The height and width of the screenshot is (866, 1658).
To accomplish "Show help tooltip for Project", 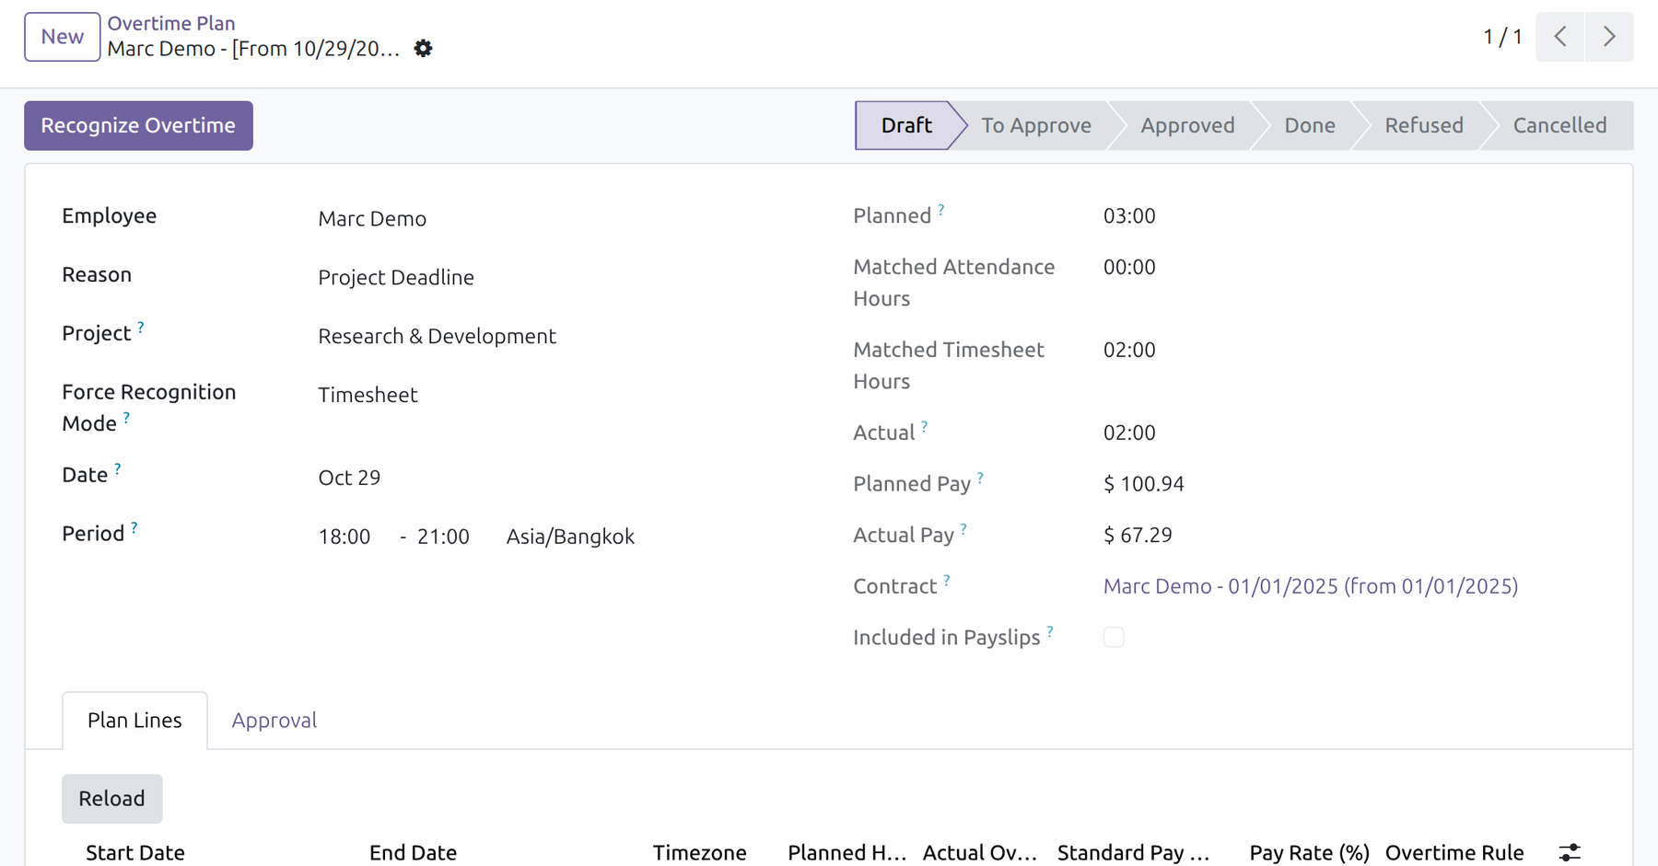I will point(141,328).
